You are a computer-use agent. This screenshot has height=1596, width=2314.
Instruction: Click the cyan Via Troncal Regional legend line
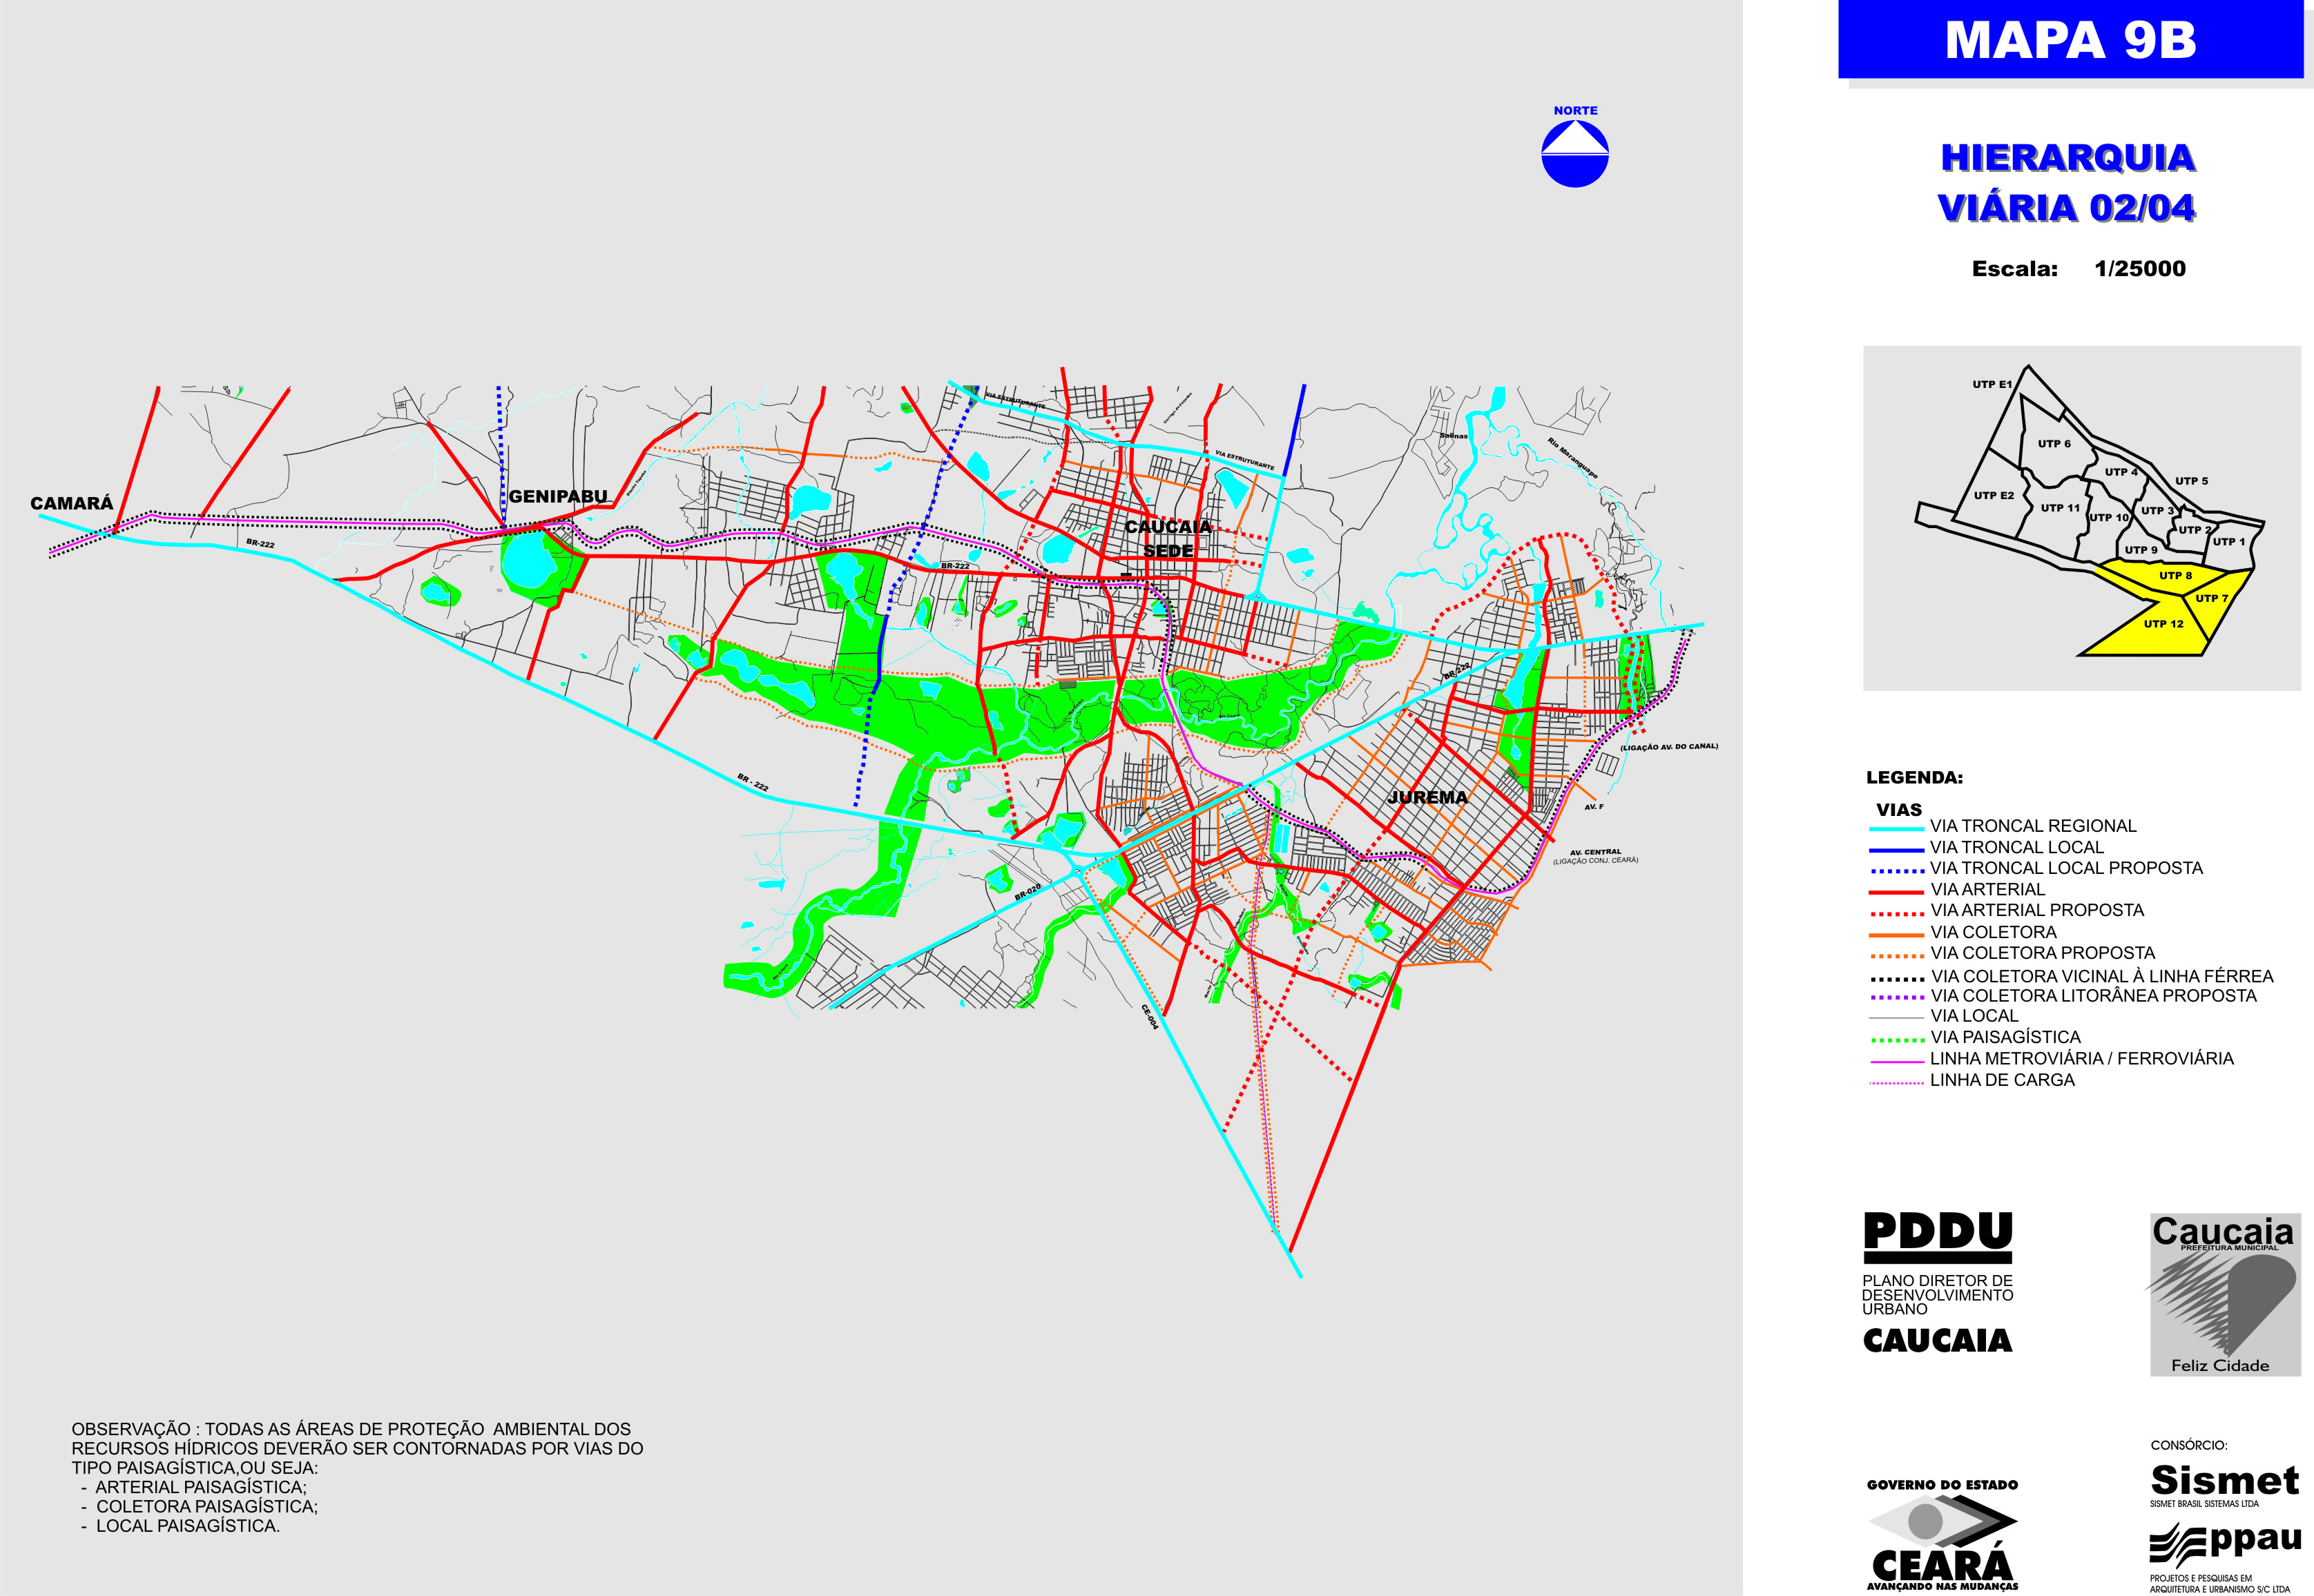point(1896,829)
